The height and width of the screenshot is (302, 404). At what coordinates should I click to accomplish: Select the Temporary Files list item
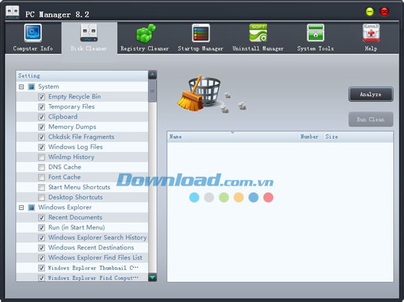(x=71, y=107)
